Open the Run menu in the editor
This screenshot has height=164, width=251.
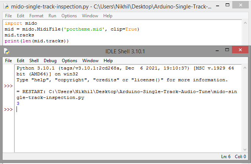tap(52, 16)
